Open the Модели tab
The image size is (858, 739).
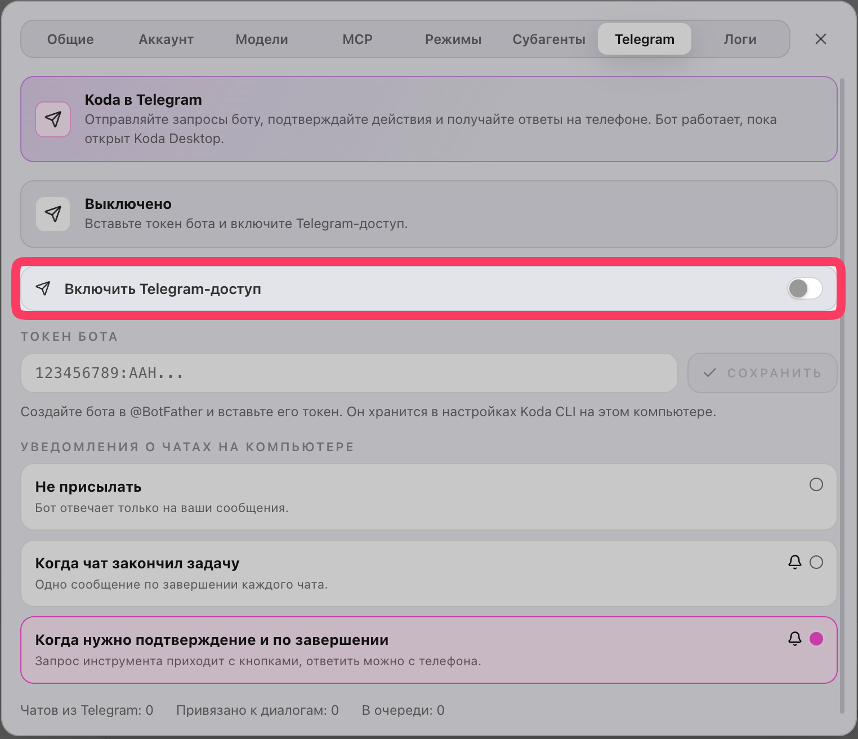[x=262, y=39]
